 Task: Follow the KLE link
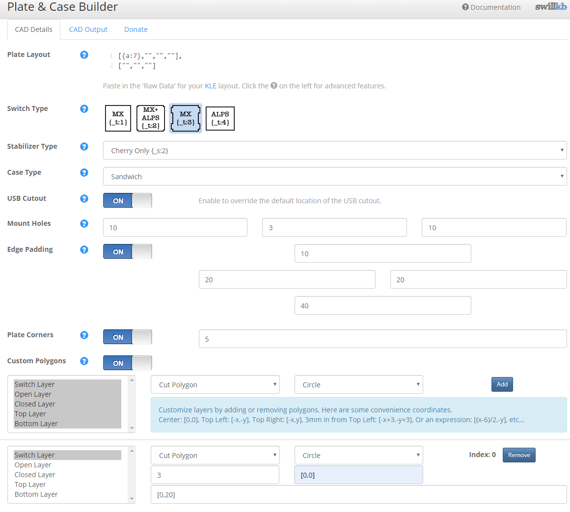click(x=211, y=86)
